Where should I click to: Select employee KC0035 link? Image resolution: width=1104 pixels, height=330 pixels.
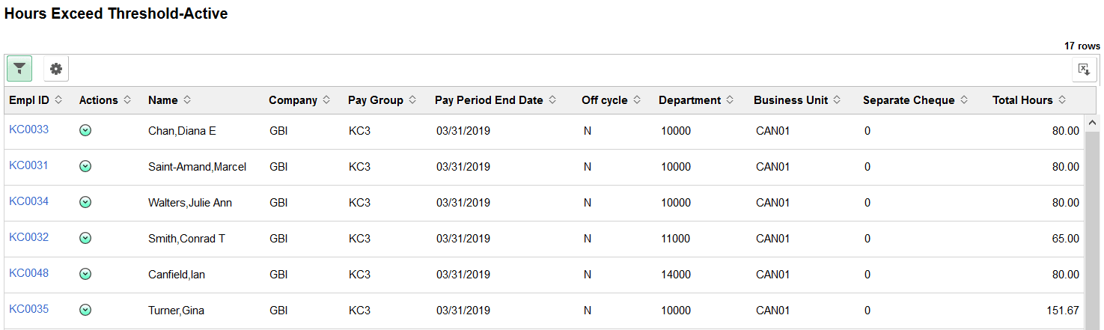[x=28, y=309]
